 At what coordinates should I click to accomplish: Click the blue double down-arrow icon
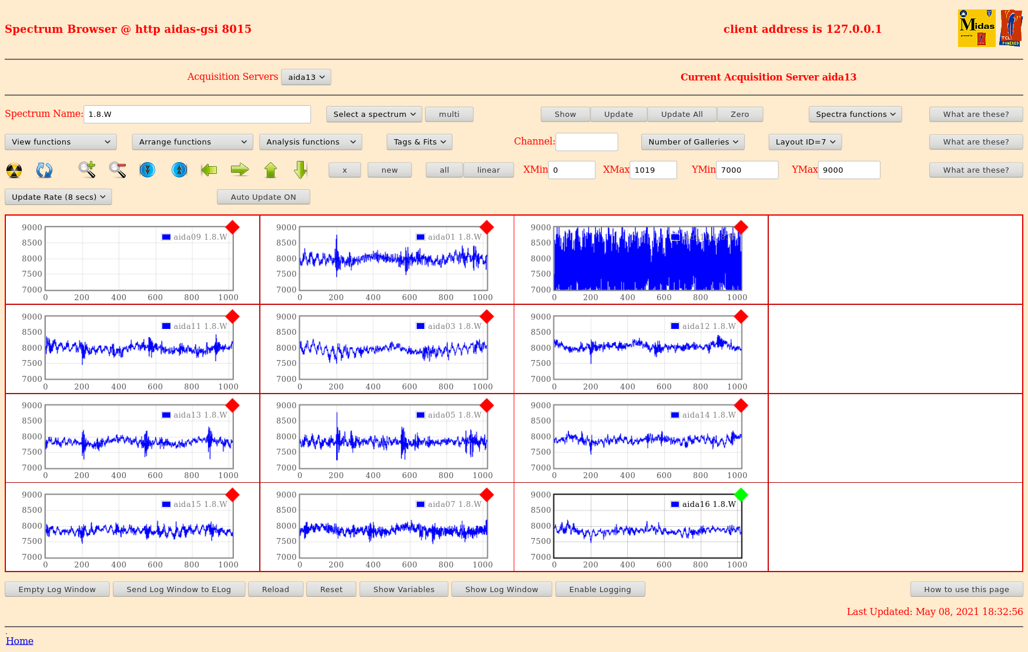[x=148, y=170]
